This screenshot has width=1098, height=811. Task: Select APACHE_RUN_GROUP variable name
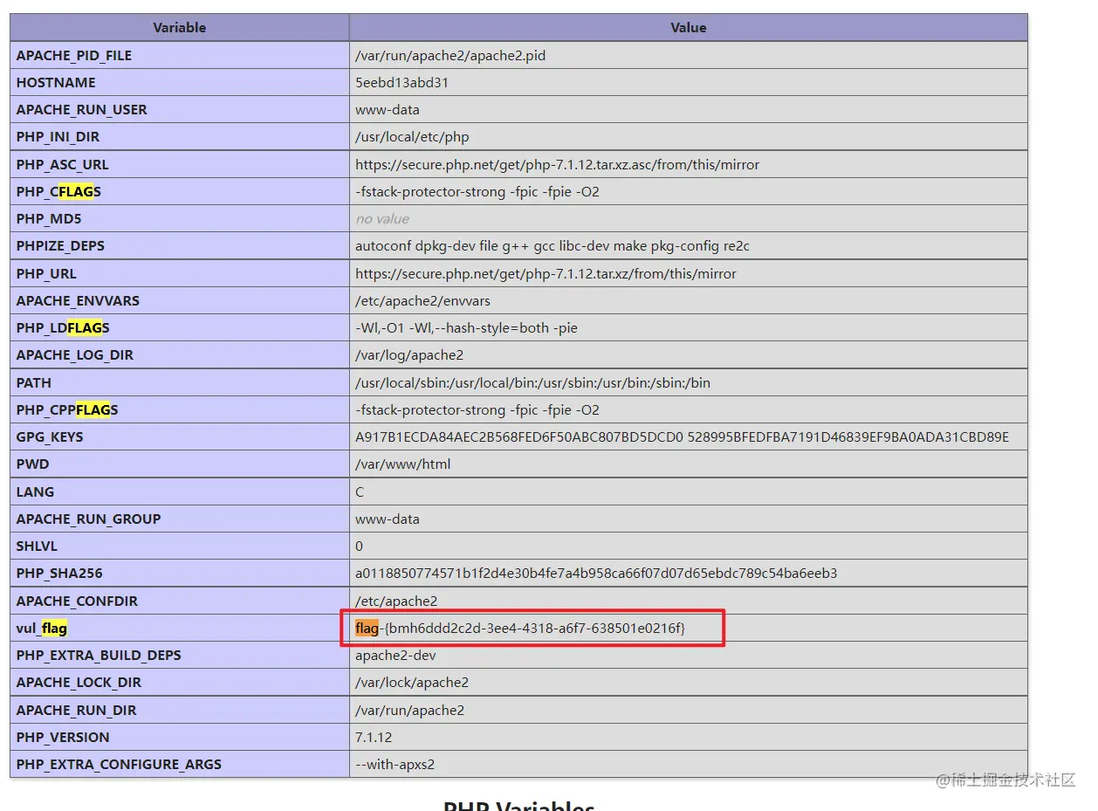pos(89,519)
